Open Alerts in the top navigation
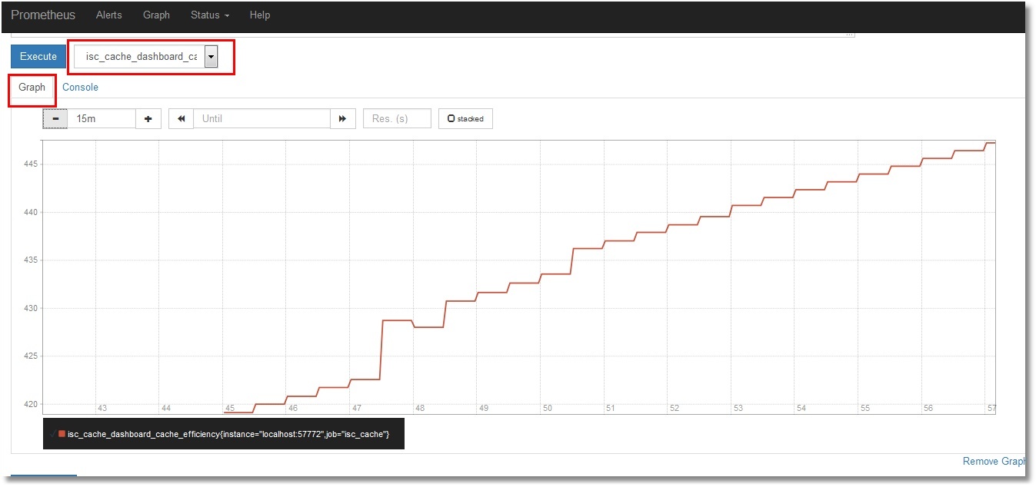1036x487 pixels. click(109, 15)
